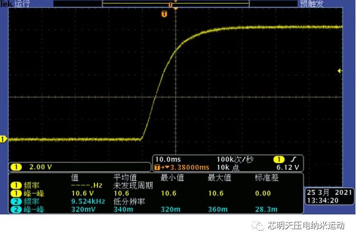Click the 340m mean value
The image size is (356, 241).
(x=123, y=209)
